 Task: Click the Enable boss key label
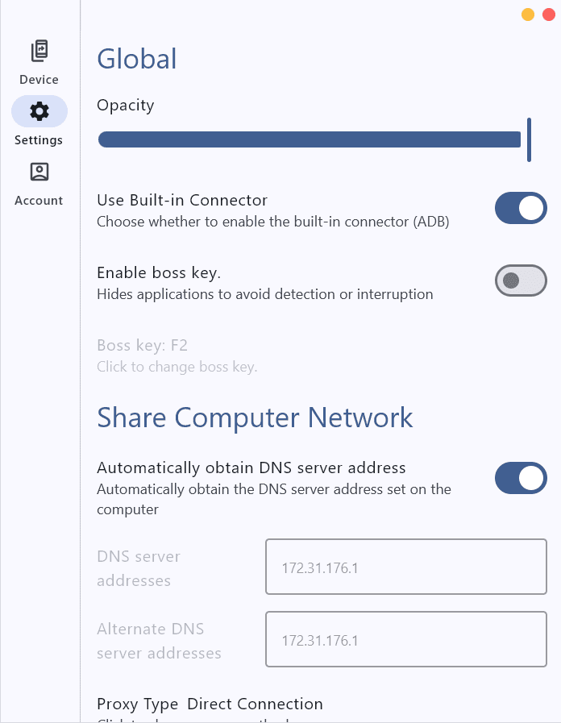pyautogui.click(x=159, y=272)
